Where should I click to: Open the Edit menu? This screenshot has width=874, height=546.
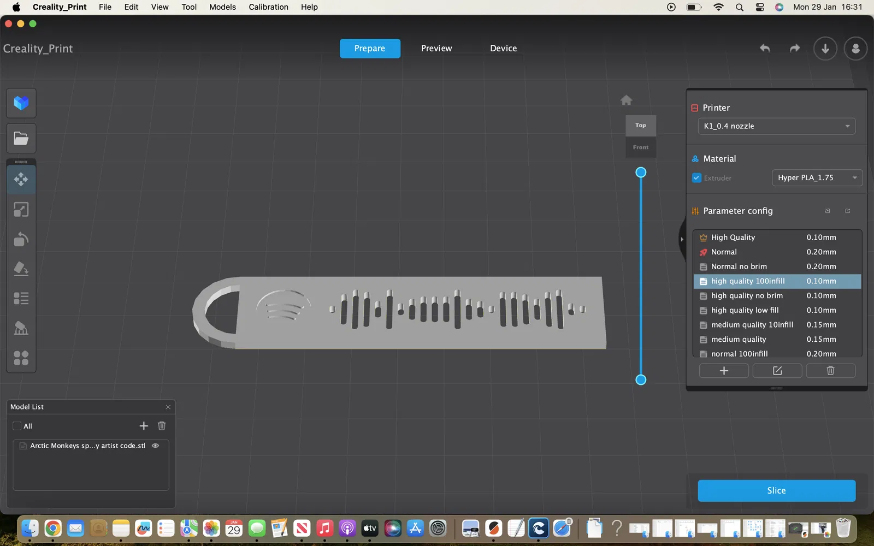132,7
